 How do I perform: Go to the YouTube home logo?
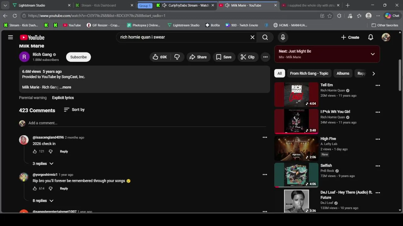click(32, 37)
